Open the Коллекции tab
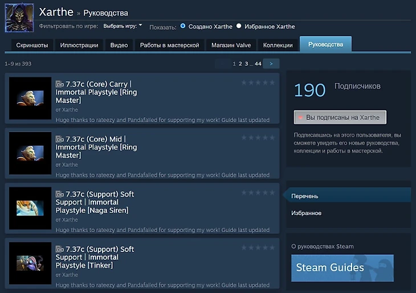This screenshot has width=416, height=293. (x=278, y=45)
